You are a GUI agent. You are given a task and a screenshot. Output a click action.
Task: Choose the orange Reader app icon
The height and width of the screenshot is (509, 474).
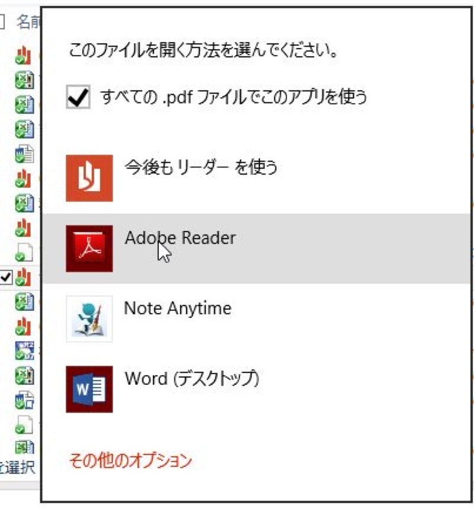[89, 178]
